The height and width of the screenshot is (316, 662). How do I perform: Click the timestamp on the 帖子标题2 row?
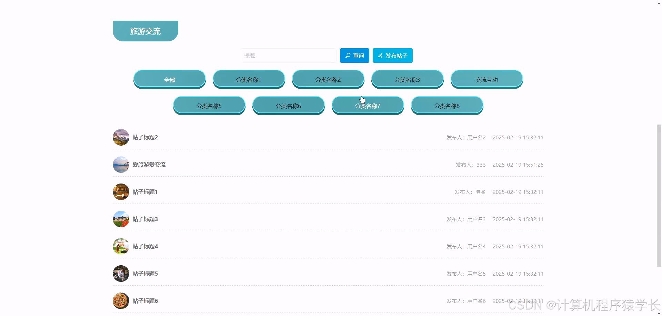tap(518, 137)
